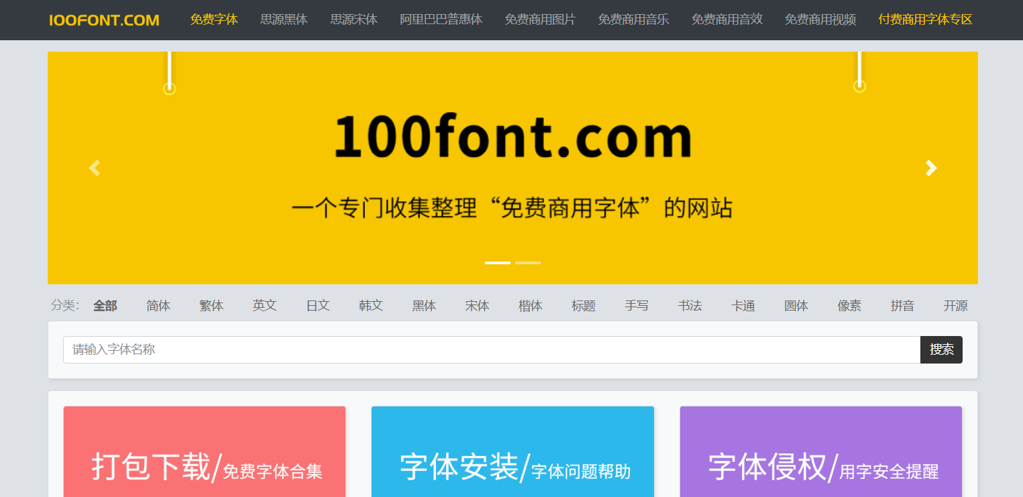
Task: Filter fonts by 书法 category
Action: click(690, 306)
